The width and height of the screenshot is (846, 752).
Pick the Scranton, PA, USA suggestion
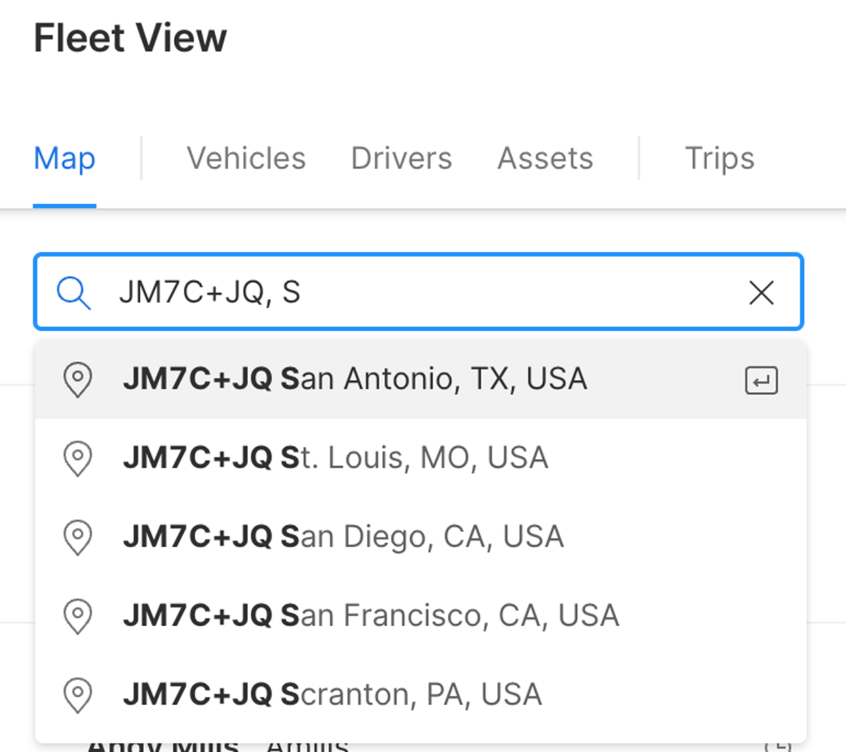click(x=421, y=695)
